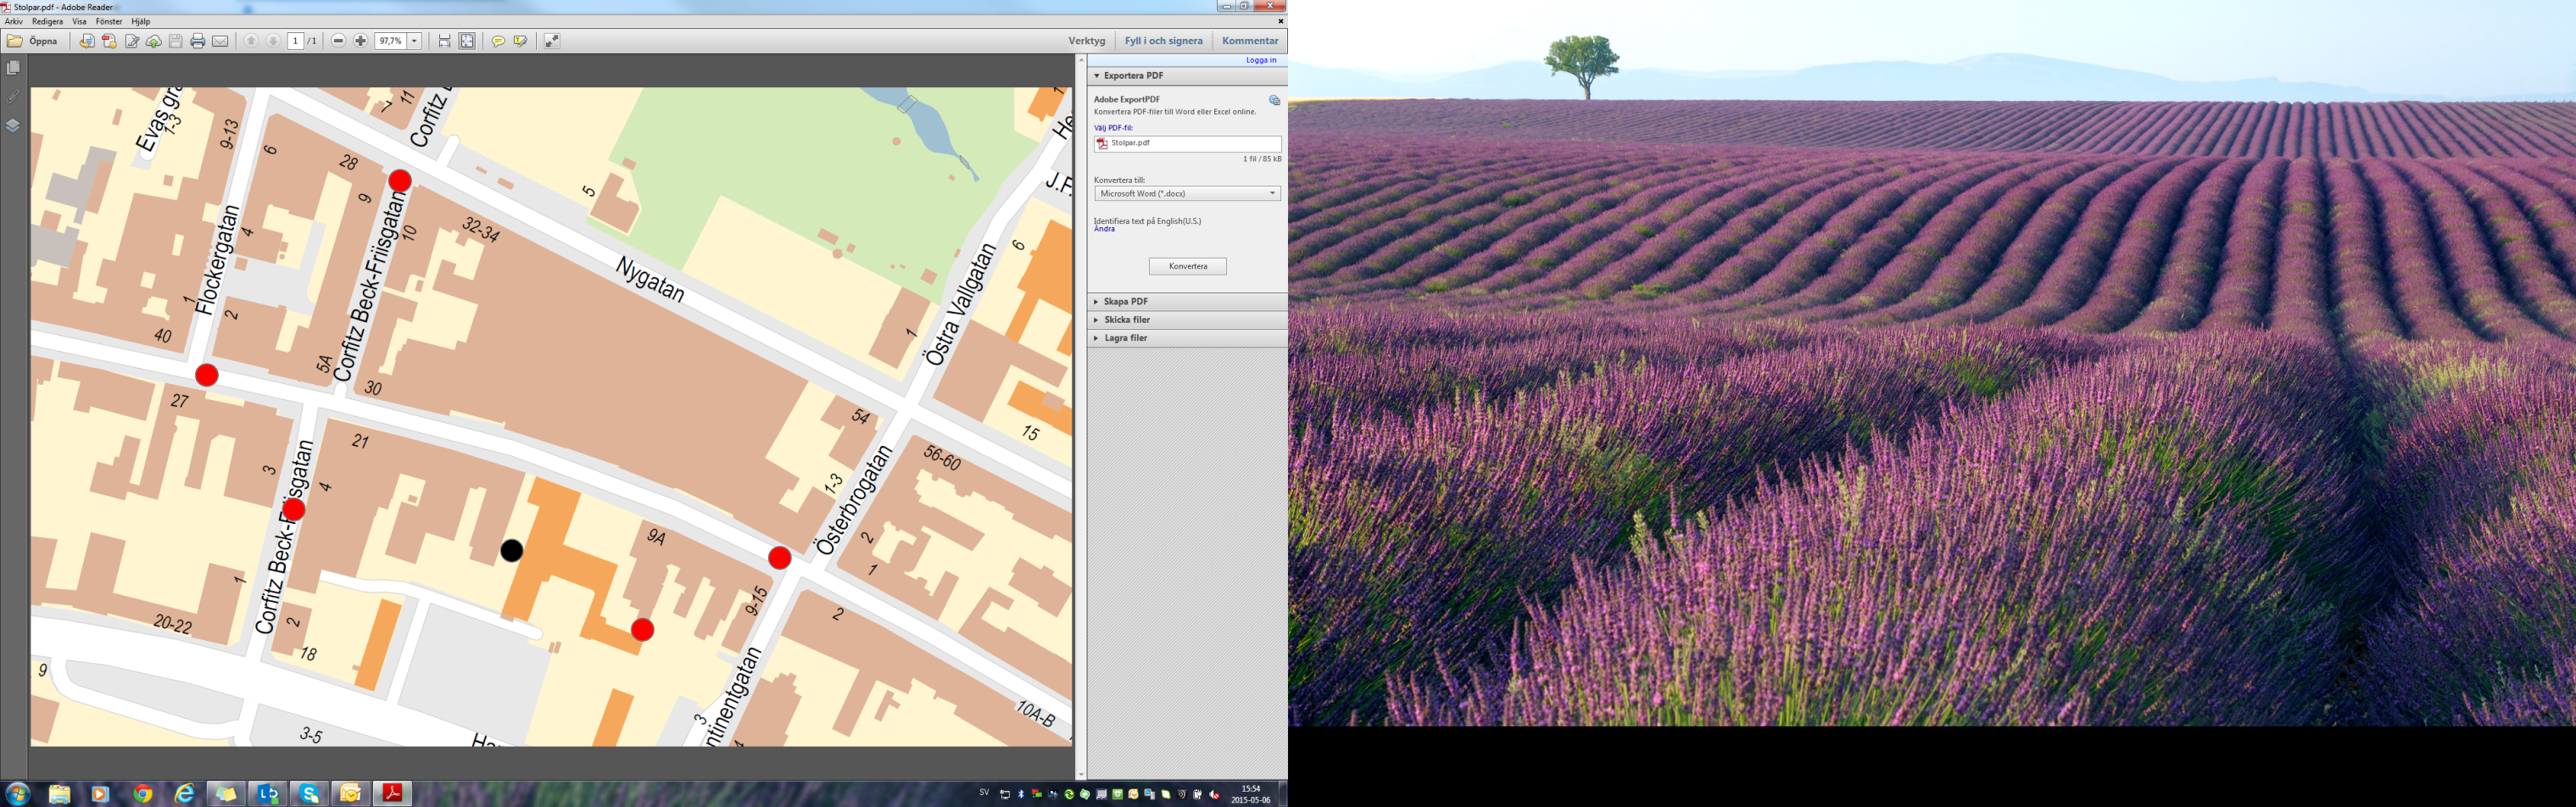The image size is (2576, 807).
Task: Click the ExportPDF online service icon
Action: pyautogui.click(x=1274, y=100)
